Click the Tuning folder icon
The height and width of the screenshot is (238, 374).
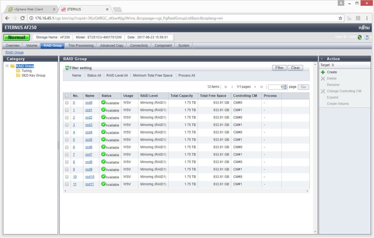click(x=18, y=71)
